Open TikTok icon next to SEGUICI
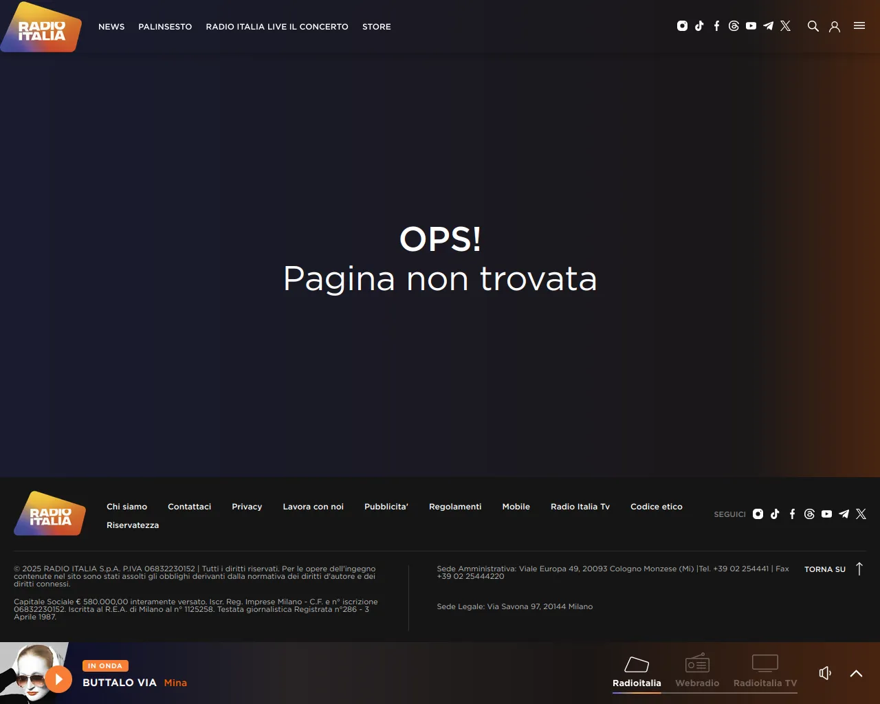The image size is (880, 704). coord(775,514)
